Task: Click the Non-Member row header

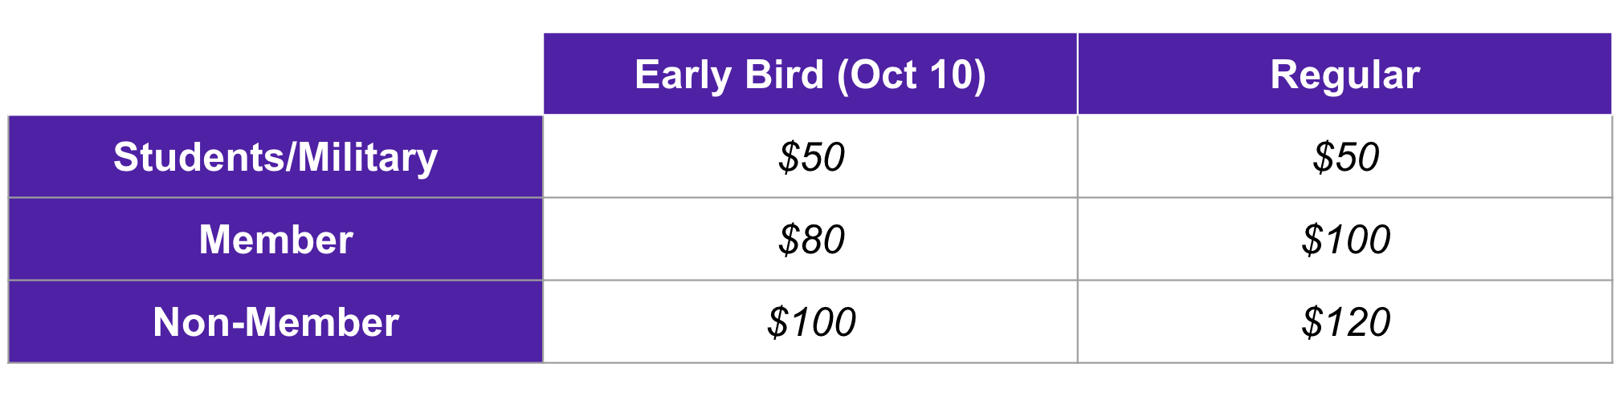Action: point(275,322)
